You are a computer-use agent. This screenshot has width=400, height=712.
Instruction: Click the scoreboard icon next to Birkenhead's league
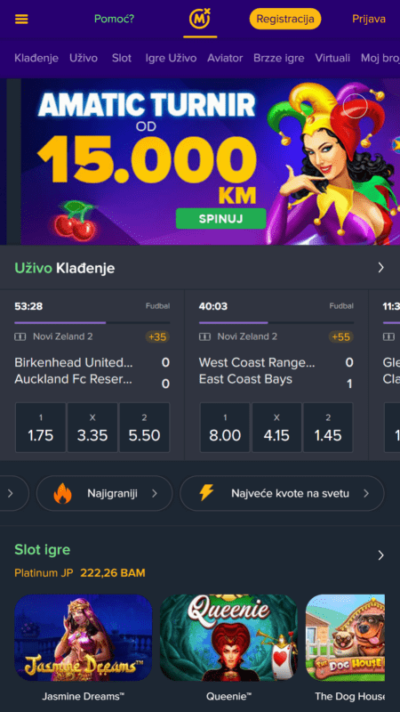(20, 337)
